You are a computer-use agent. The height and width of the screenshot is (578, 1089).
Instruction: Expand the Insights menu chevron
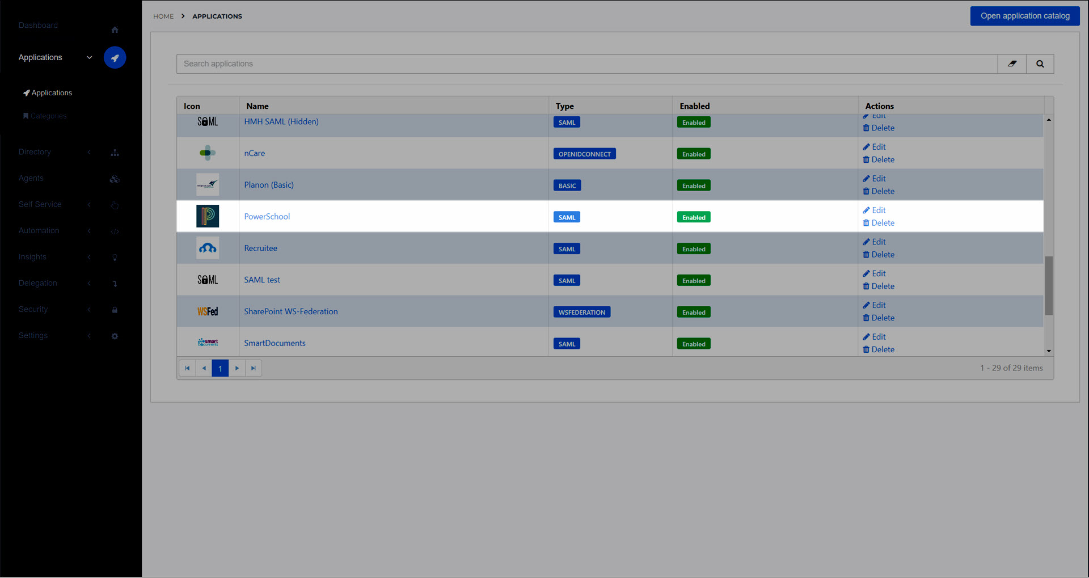[x=89, y=257]
